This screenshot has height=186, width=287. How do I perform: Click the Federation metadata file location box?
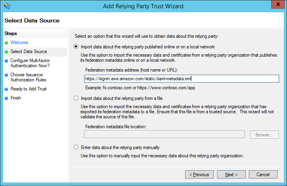coord(165,134)
